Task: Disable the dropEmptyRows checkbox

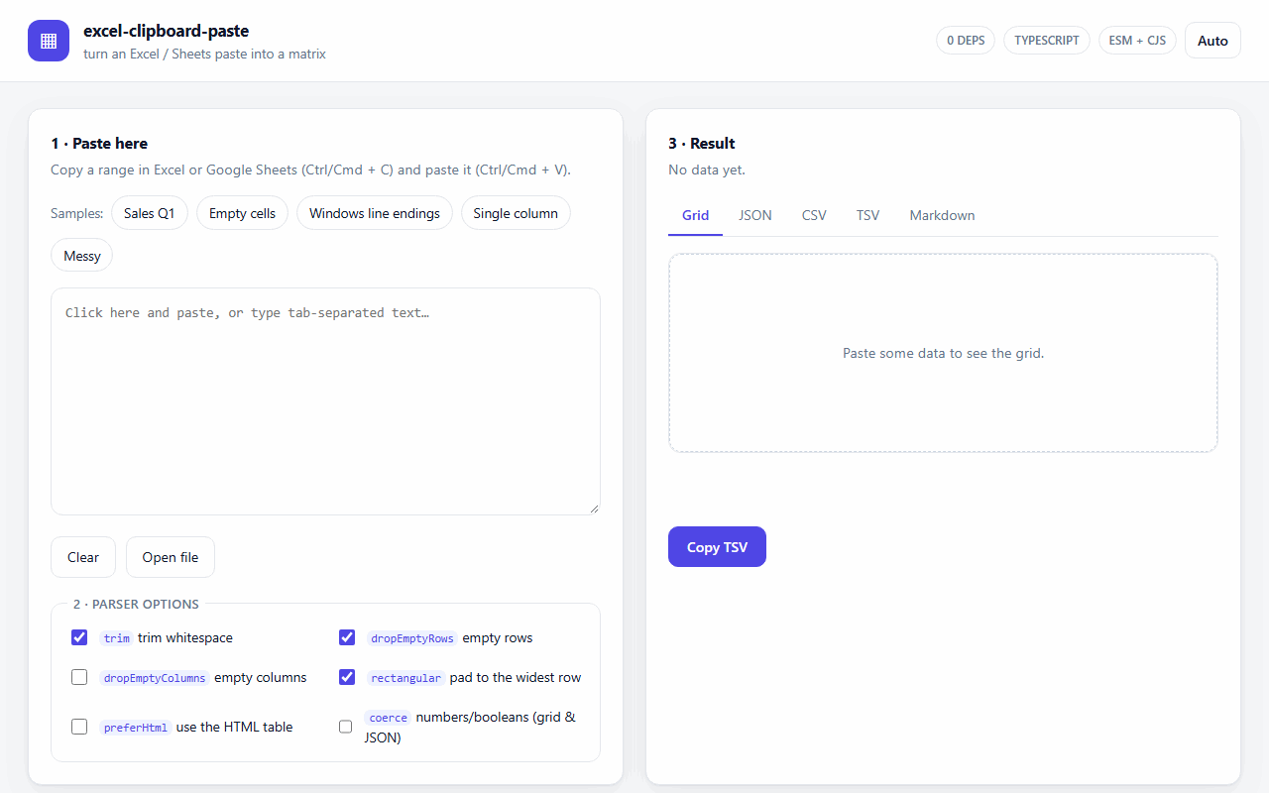Action: click(347, 637)
